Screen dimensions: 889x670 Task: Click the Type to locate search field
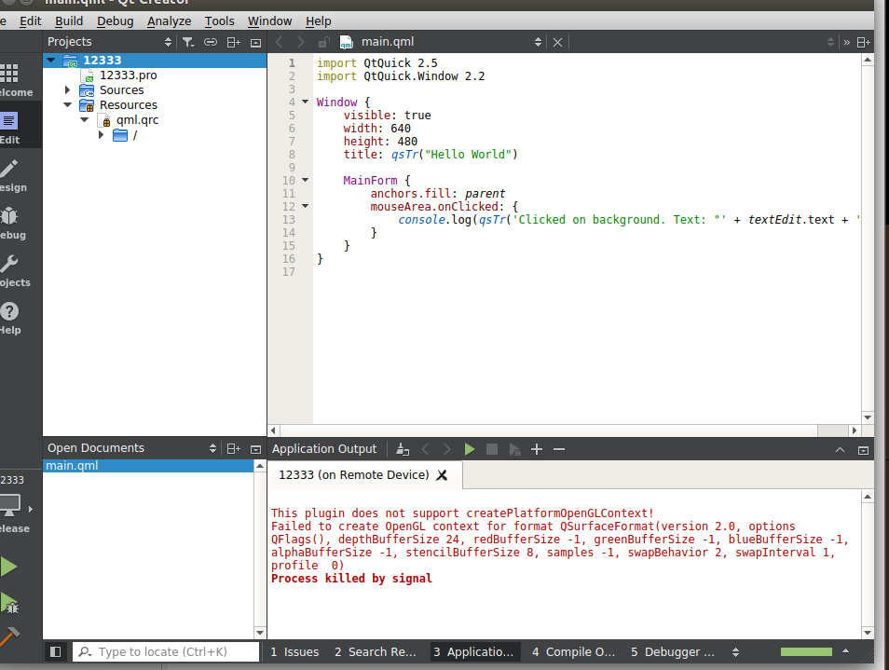click(166, 652)
